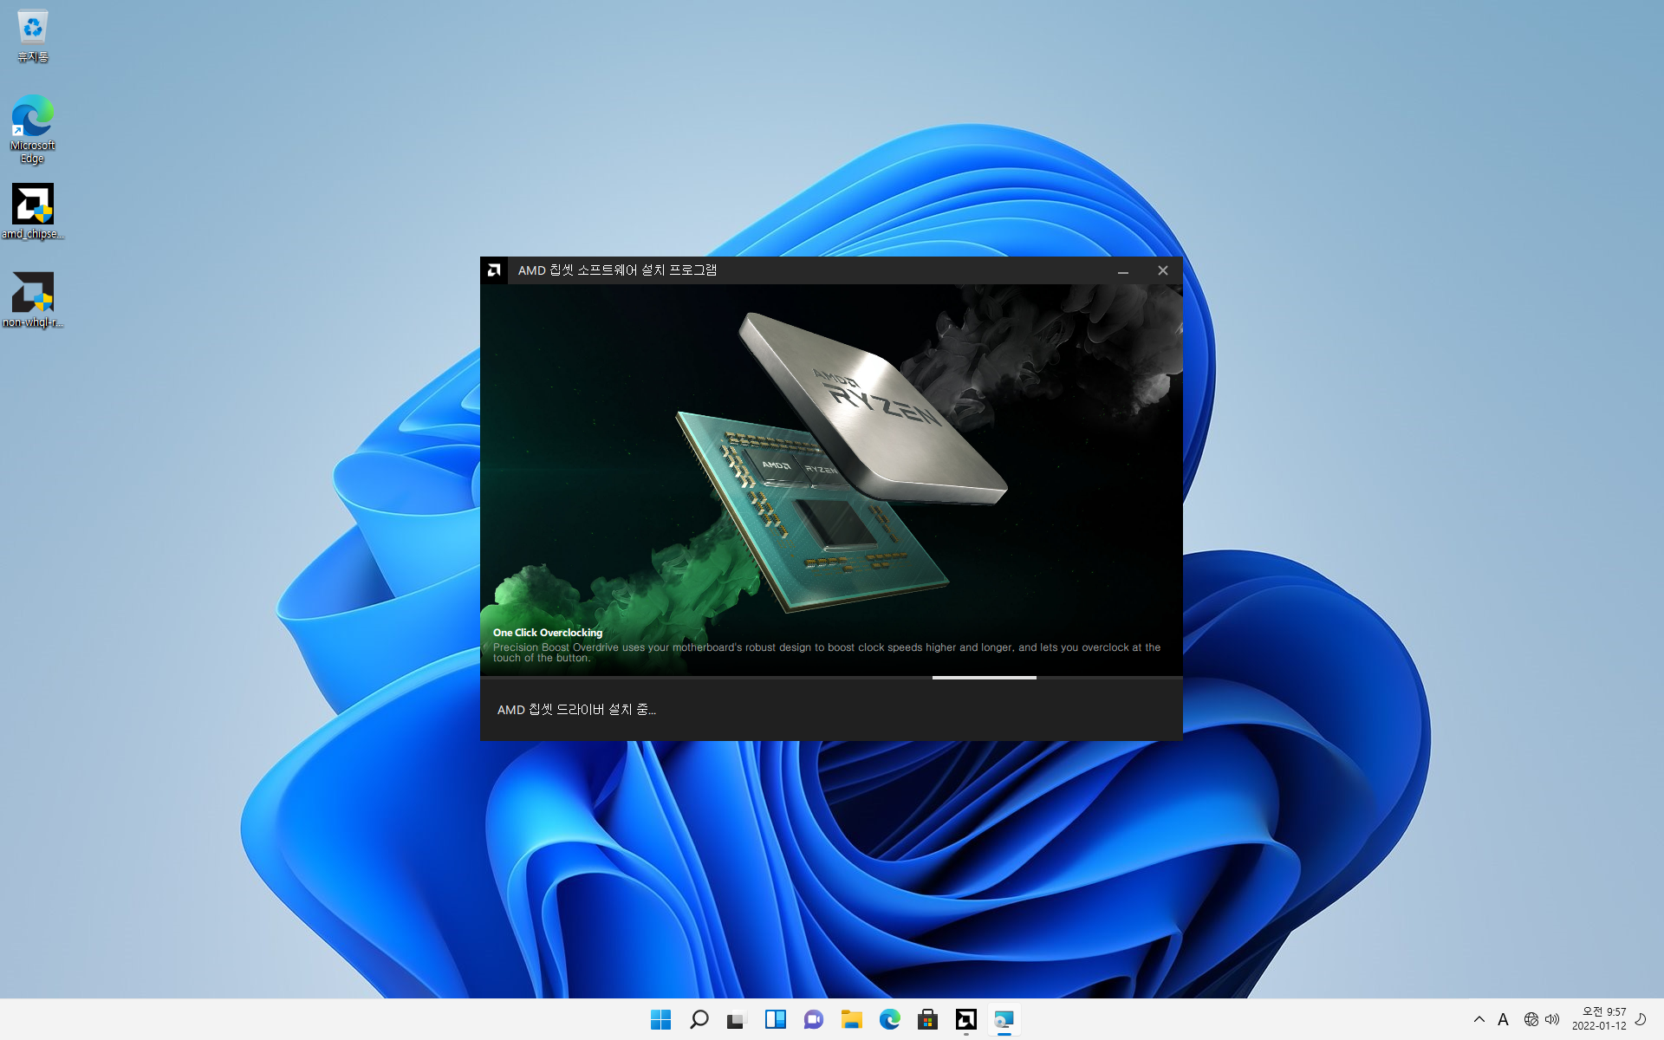Image resolution: width=1664 pixels, height=1040 pixels.
Task: Launch Teams Chat from taskbar
Action: tap(813, 1019)
